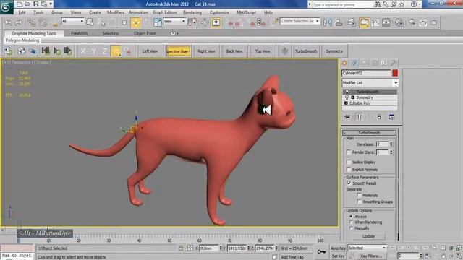Open the Material Editor icon
The width and height of the screenshot is (463, 260).
point(399,22)
